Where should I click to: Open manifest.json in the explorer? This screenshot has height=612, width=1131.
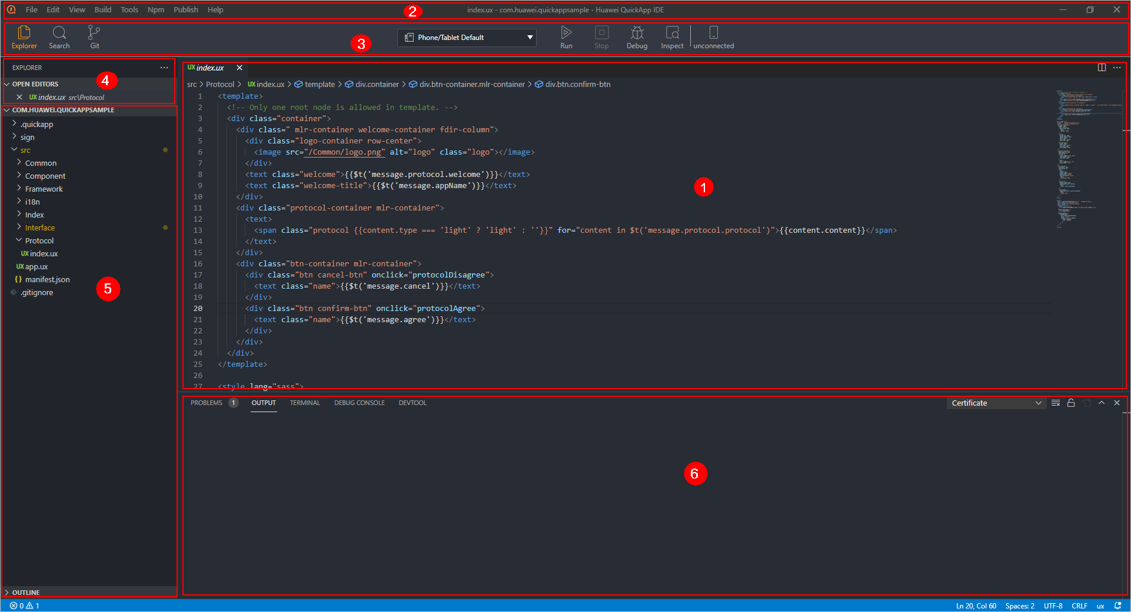[x=47, y=279]
